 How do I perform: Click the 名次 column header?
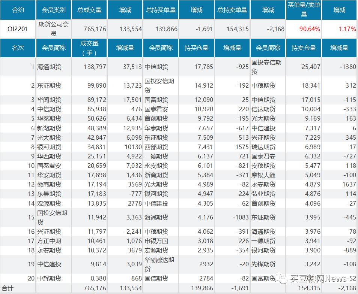coord(18,48)
